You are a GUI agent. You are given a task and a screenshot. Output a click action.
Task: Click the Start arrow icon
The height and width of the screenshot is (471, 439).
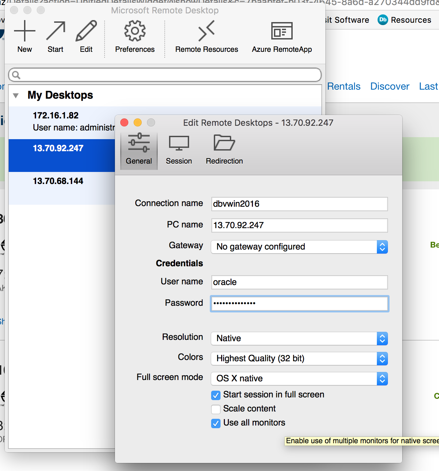pos(55,31)
